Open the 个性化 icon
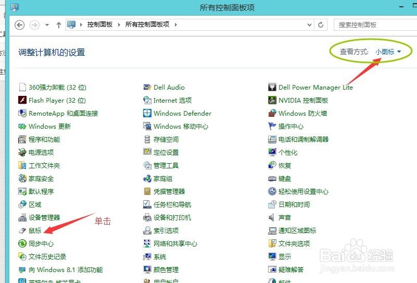The image size is (417, 283). [x=272, y=152]
